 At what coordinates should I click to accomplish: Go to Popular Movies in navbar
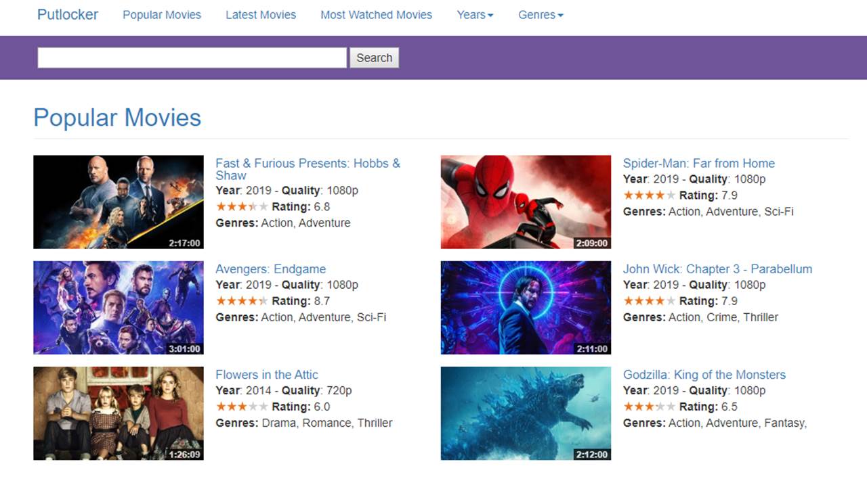click(162, 15)
